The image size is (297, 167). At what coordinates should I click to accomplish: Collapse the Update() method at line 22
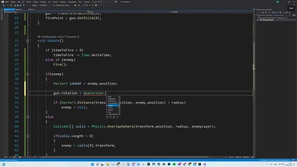click(28, 41)
